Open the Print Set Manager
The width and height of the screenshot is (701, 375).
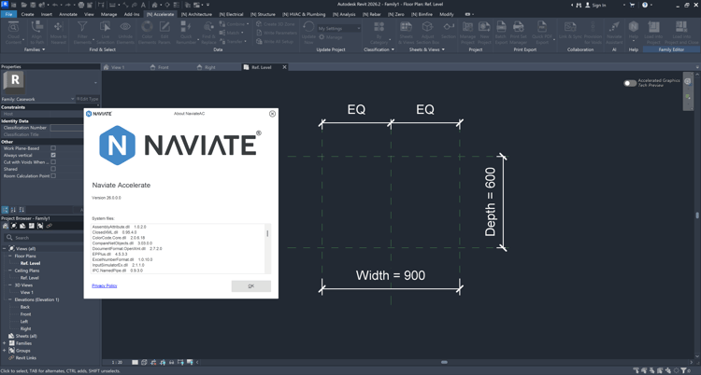click(x=518, y=32)
